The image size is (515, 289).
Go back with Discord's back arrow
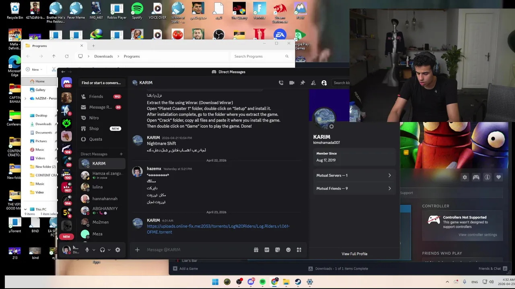63,72
